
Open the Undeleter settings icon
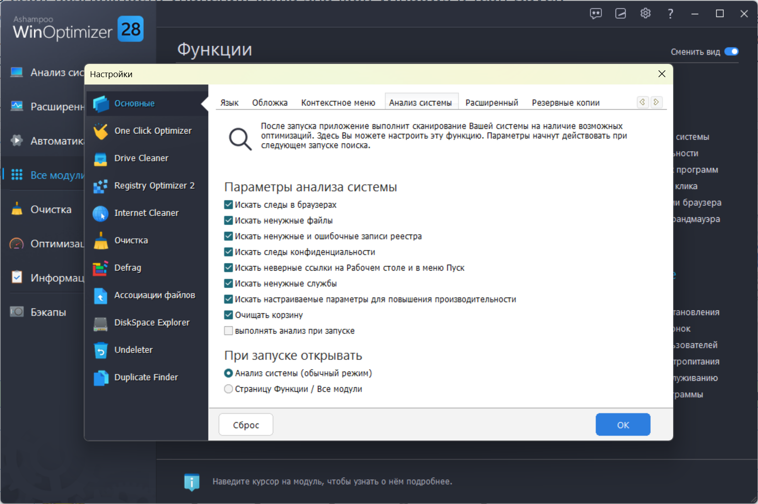101,350
